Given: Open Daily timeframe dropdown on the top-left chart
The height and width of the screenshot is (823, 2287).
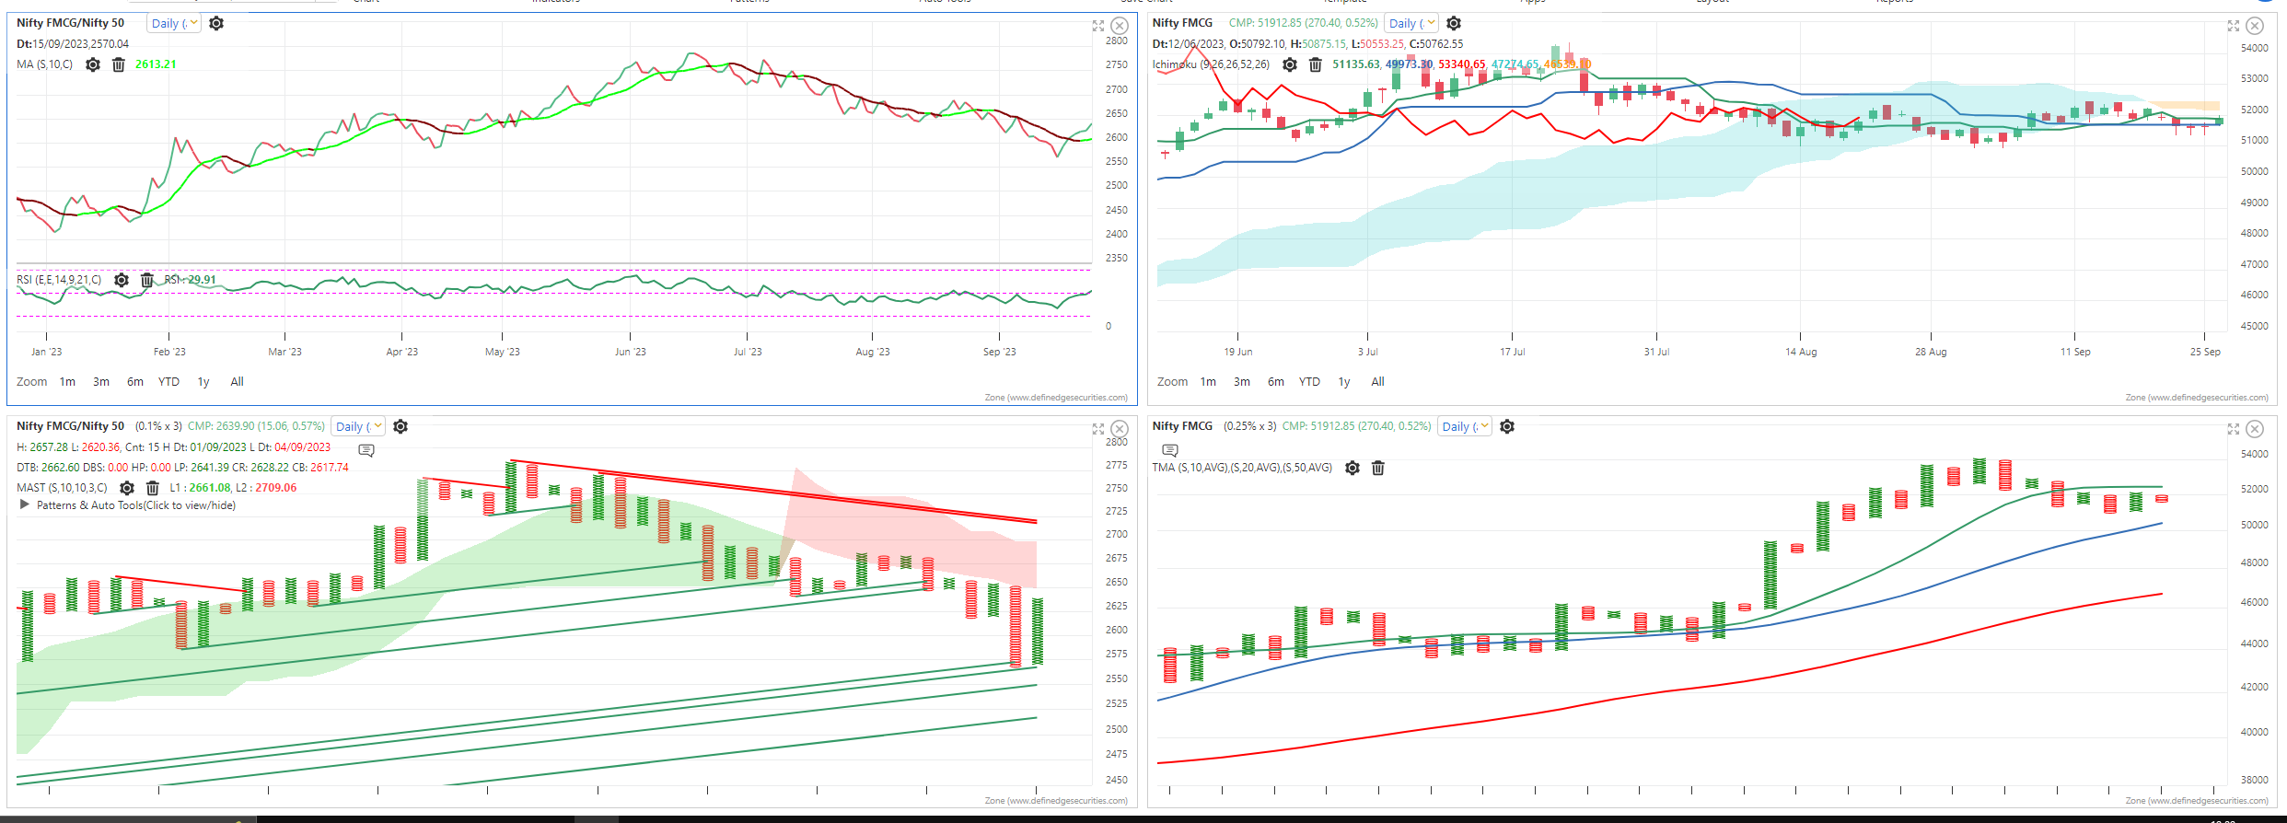Looking at the screenshot, I should click(174, 24).
